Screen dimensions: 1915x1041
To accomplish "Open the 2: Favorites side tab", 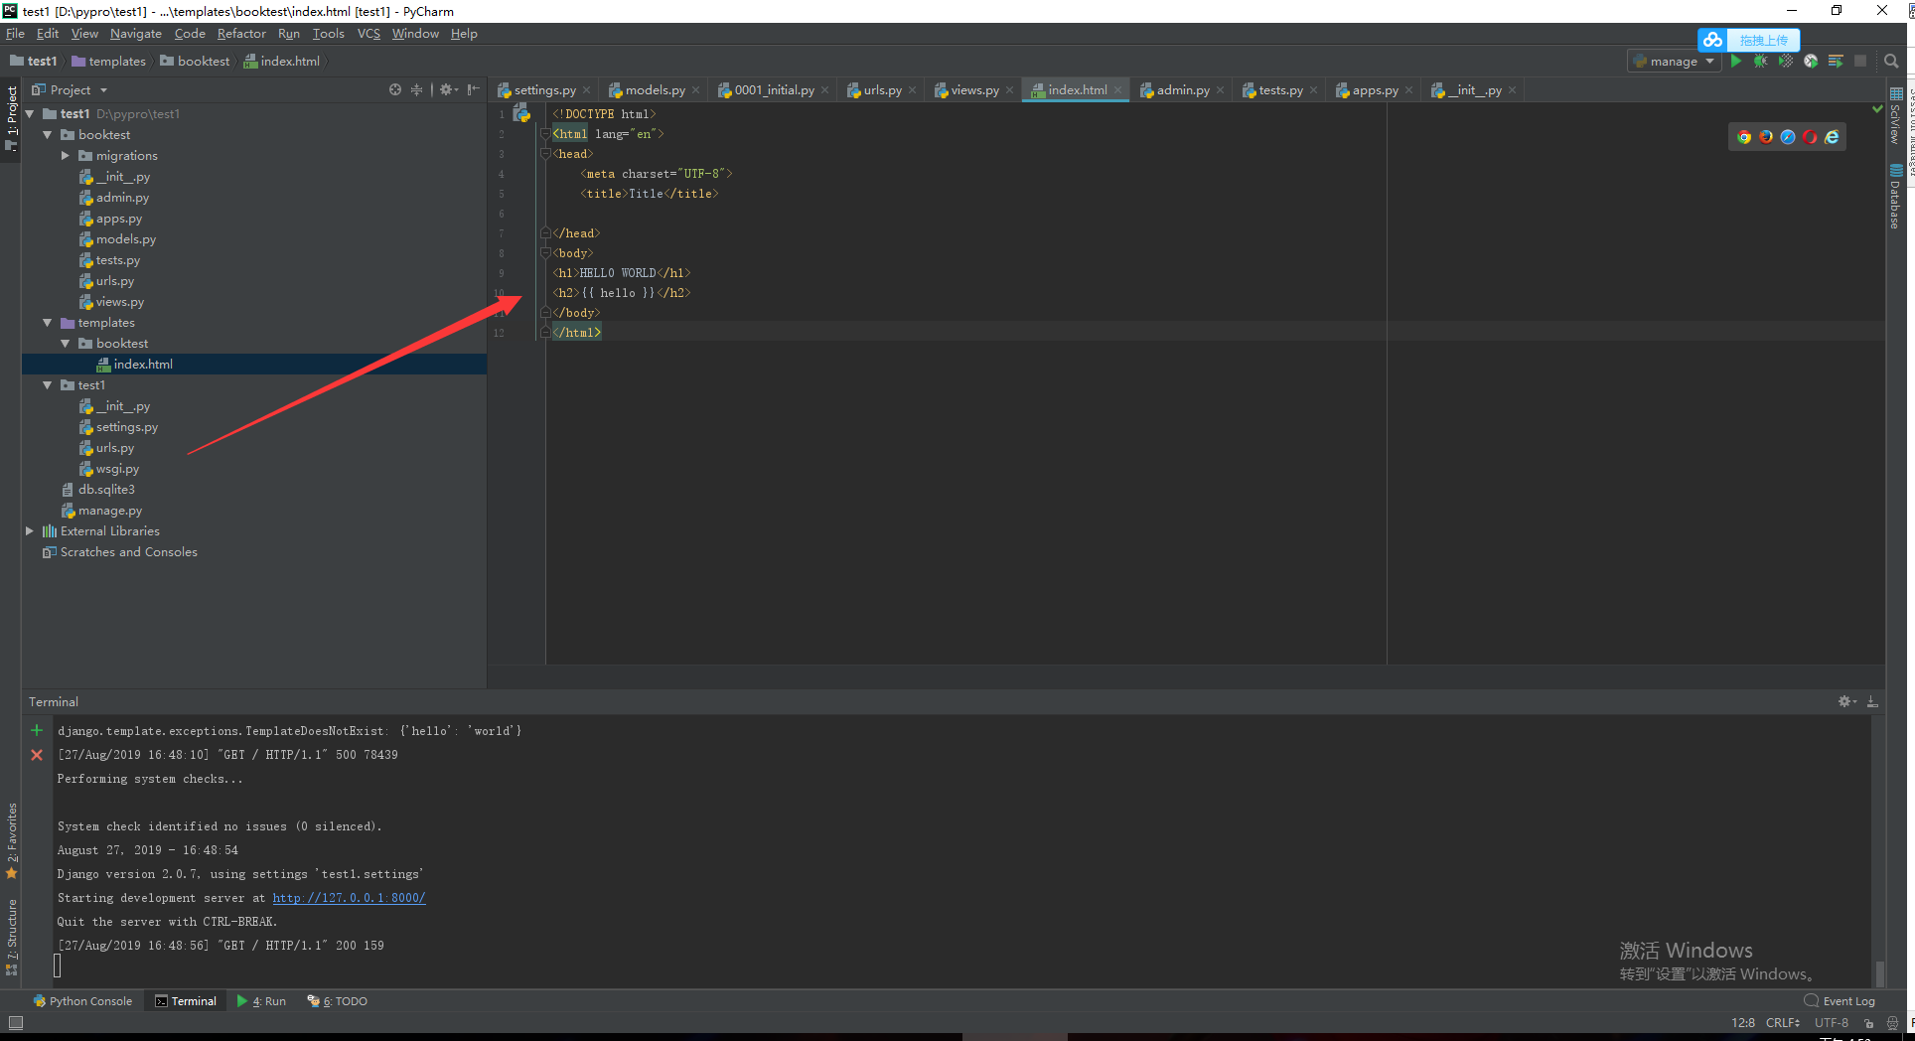I will pos(12,840).
